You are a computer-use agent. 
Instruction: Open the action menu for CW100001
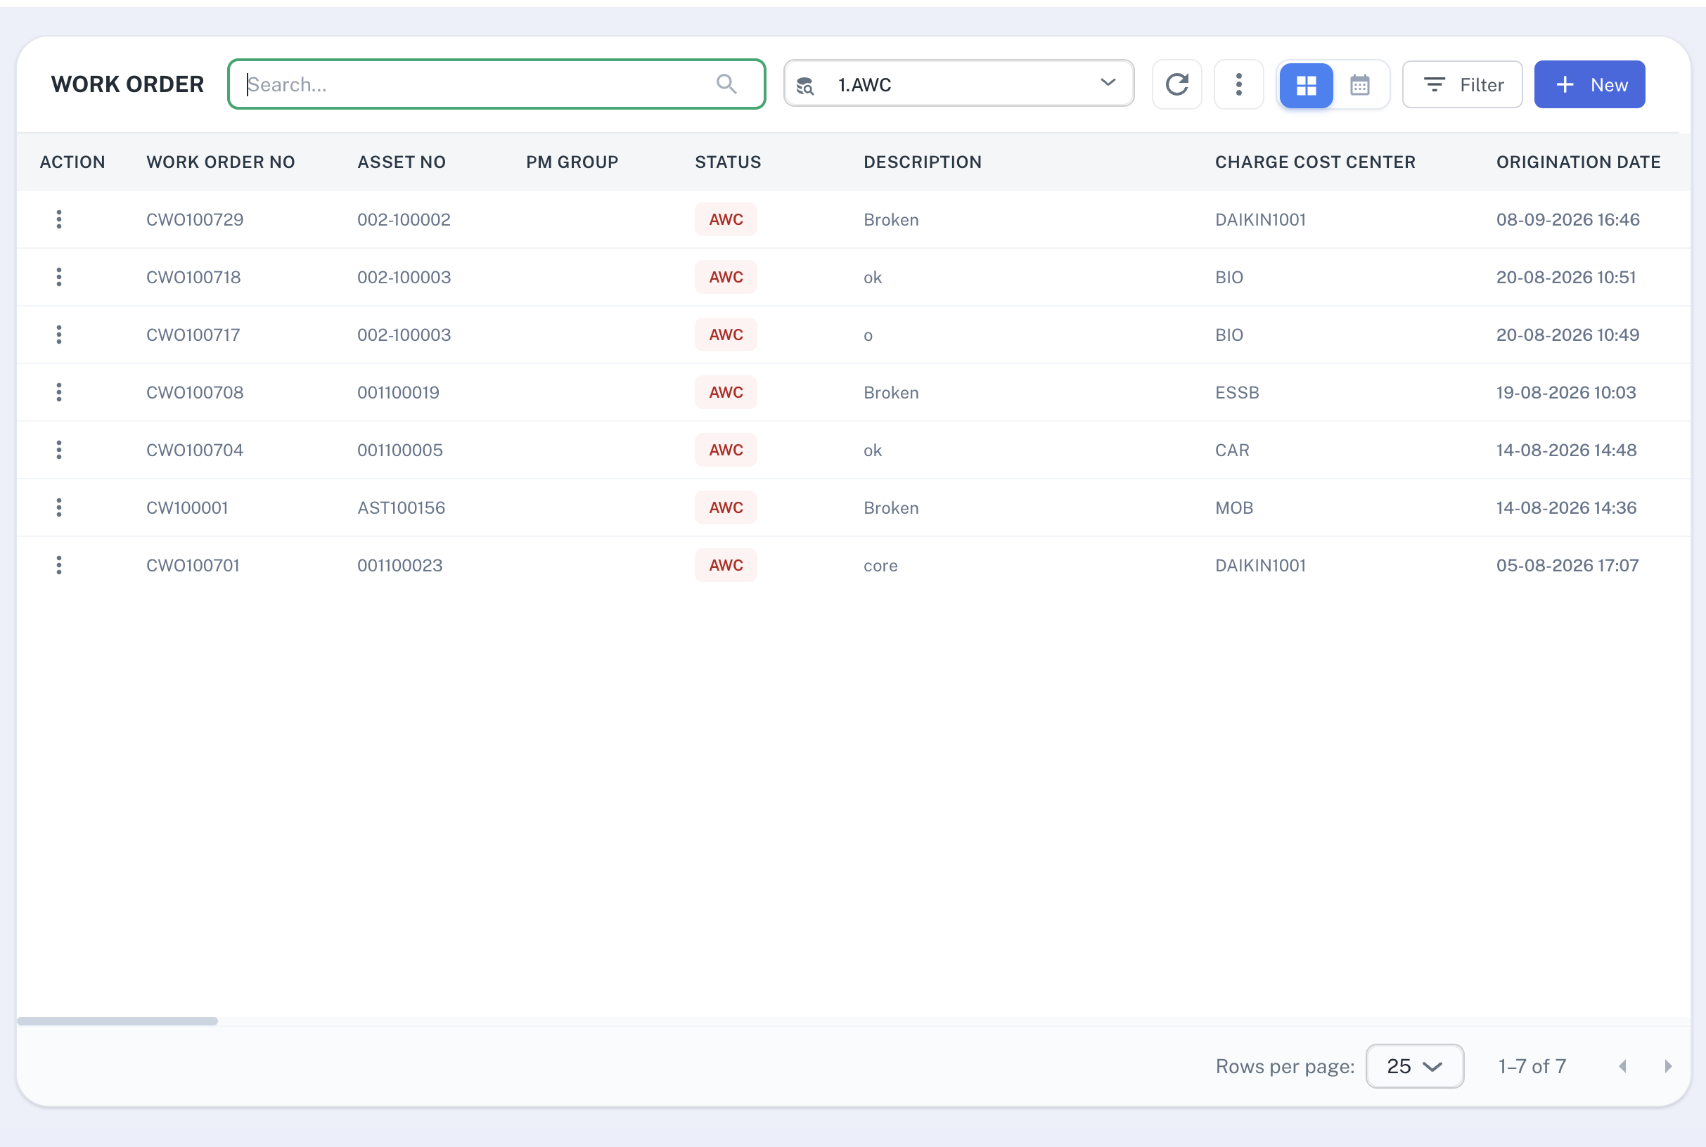59,507
